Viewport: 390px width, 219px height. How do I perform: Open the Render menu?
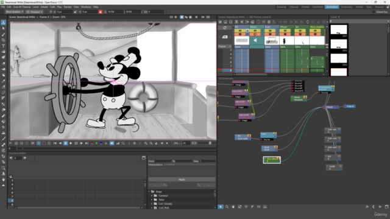click(x=68, y=7)
